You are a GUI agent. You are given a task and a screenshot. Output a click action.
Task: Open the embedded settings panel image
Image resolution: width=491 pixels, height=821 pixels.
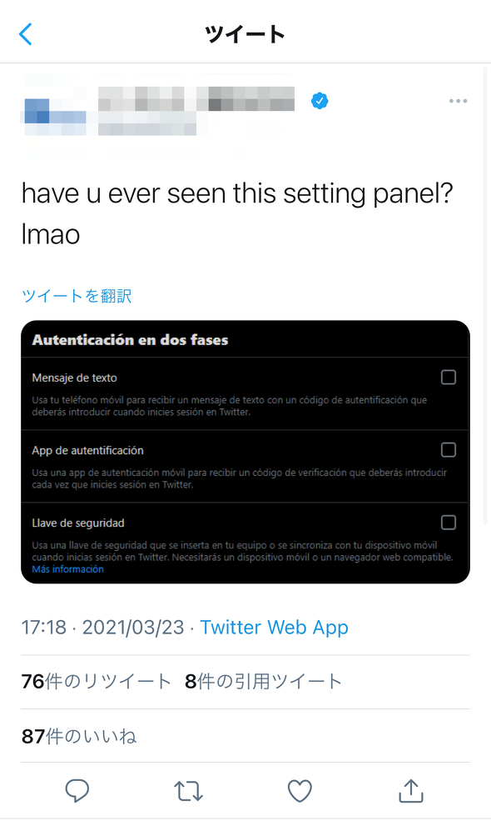click(245, 452)
